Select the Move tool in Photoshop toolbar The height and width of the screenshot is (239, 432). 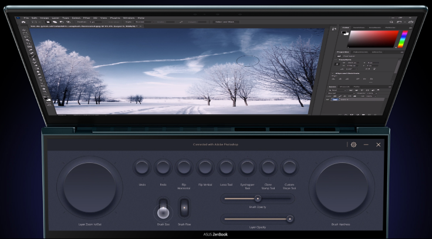click(x=24, y=30)
